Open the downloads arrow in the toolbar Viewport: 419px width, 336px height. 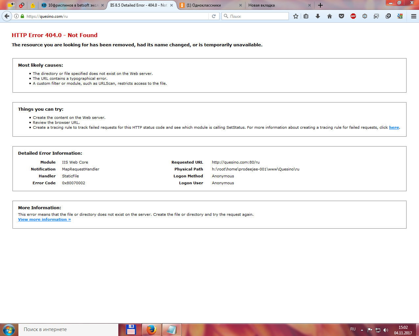tap(318, 16)
